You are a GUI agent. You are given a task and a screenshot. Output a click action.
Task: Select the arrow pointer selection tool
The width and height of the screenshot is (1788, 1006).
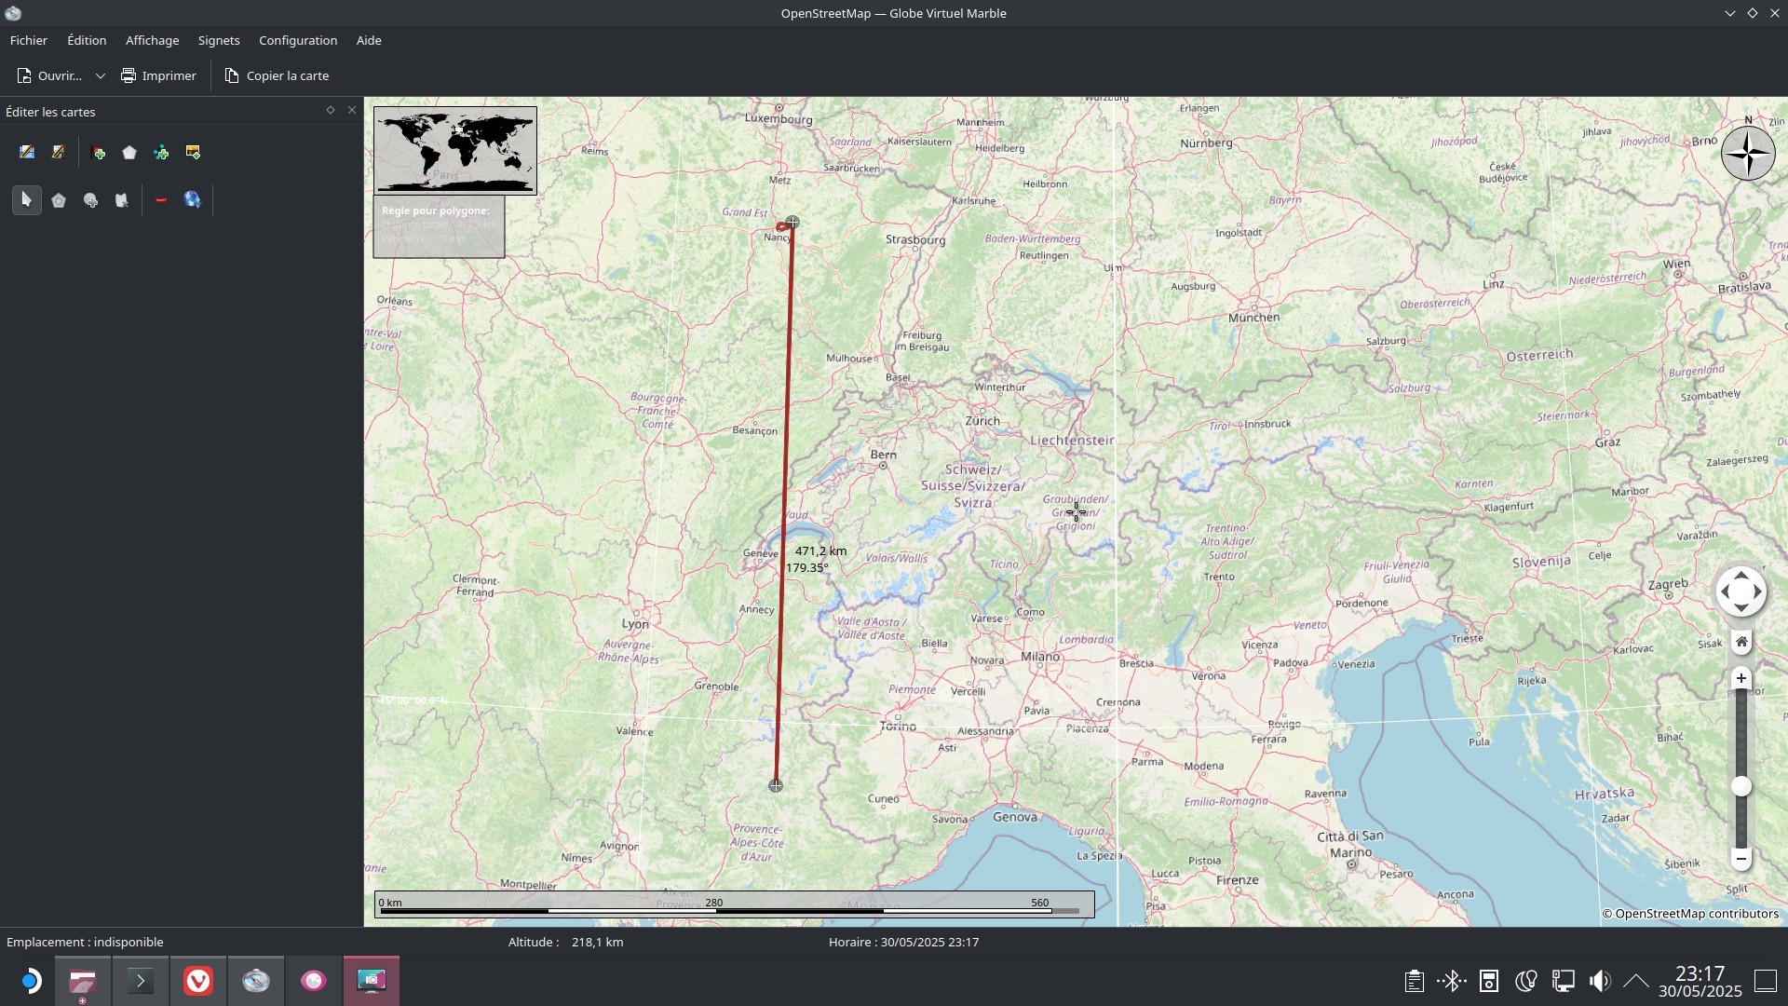click(x=26, y=199)
